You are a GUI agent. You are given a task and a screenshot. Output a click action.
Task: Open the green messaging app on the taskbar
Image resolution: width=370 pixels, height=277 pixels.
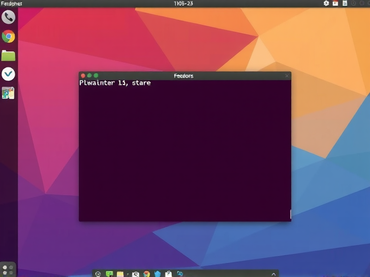(109, 273)
